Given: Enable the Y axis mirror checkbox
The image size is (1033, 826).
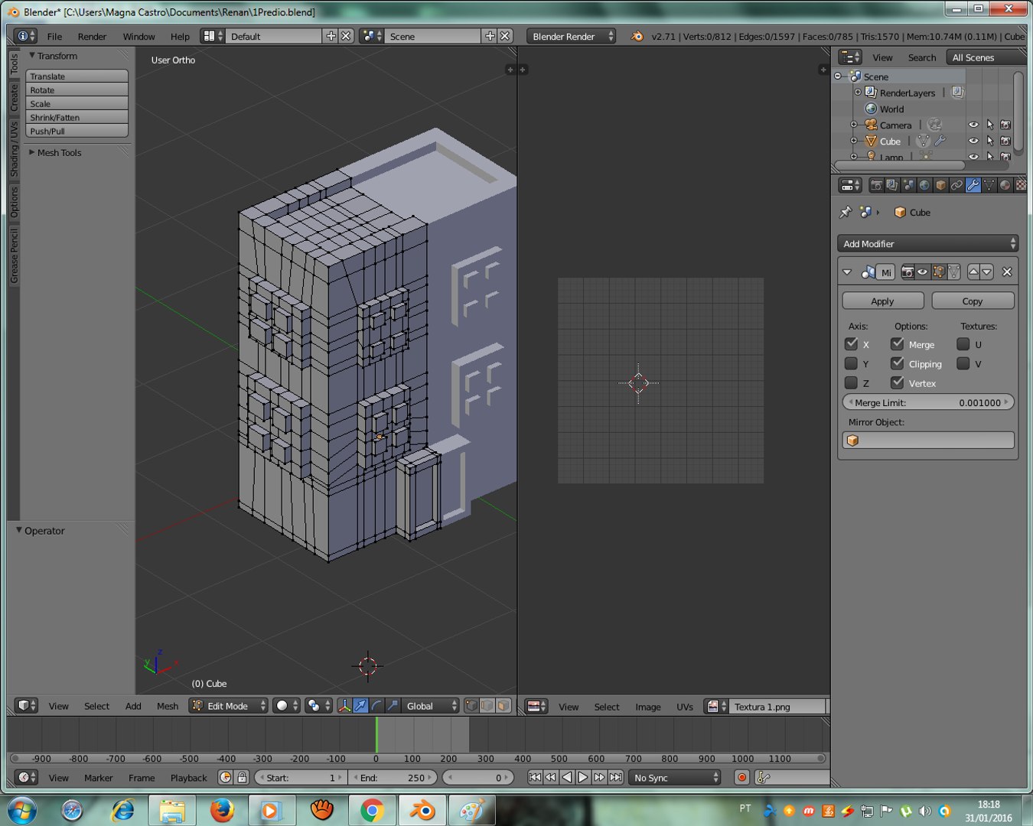Looking at the screenshot, I should point(851,363).
